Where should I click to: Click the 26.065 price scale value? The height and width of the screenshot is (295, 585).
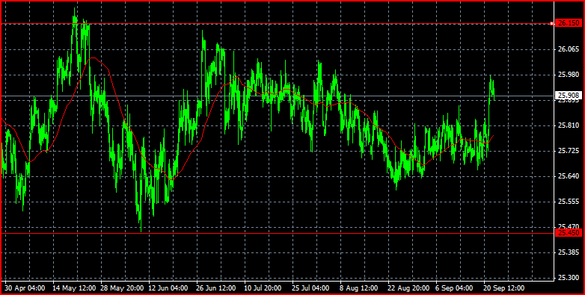[x=567, y=49]
